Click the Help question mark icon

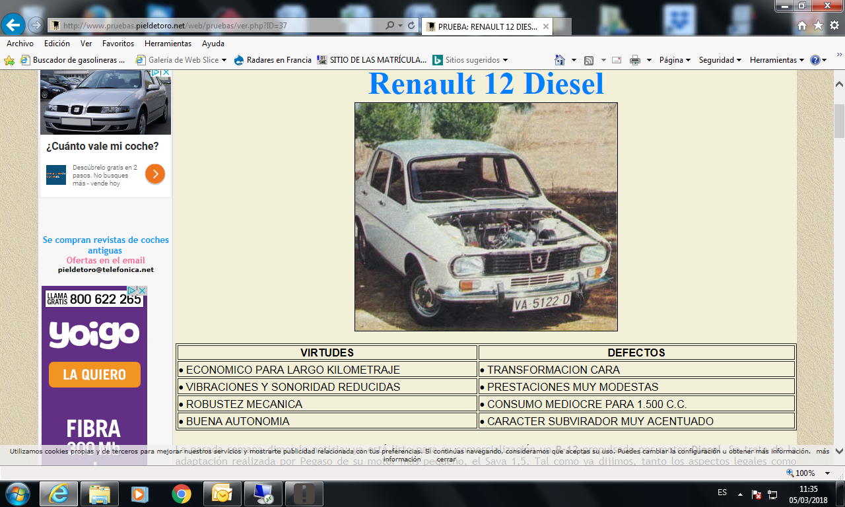[x=815, y=60]
